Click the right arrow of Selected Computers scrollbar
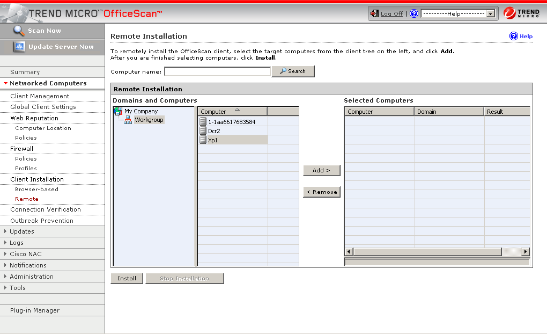The image size is (547, 334). (526, 251)
